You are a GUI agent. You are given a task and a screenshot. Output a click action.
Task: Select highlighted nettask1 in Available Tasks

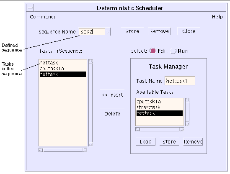coord(160,113)
